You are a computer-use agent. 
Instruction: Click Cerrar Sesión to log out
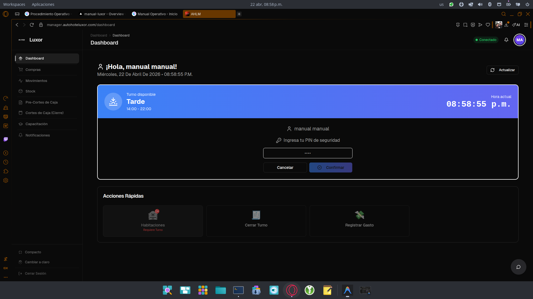47,274
